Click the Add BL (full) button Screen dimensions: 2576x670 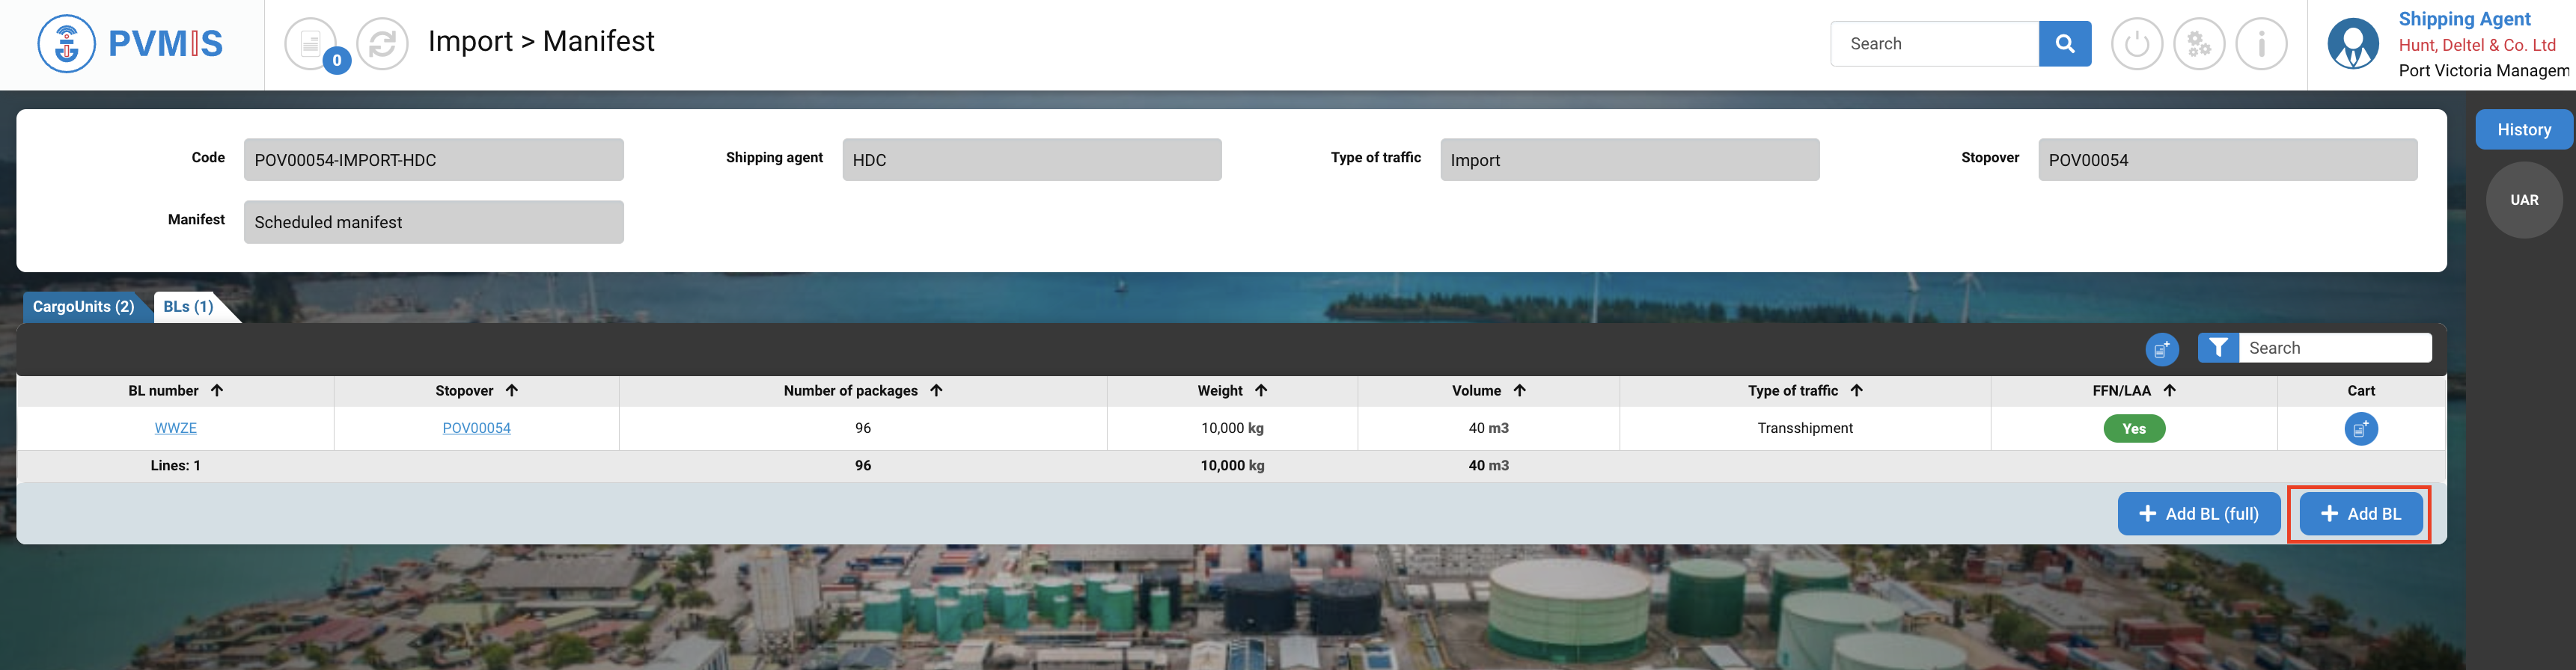(2198, 513)
